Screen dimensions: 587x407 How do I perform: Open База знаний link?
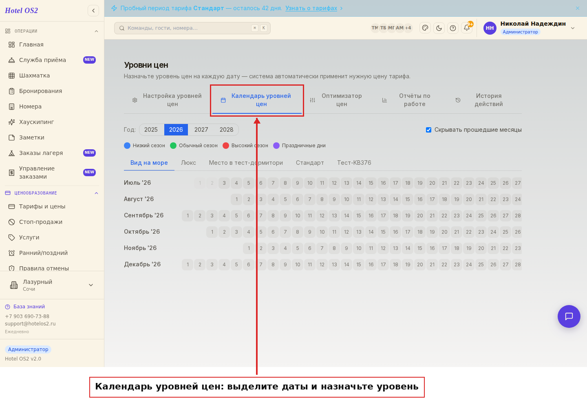29,307
